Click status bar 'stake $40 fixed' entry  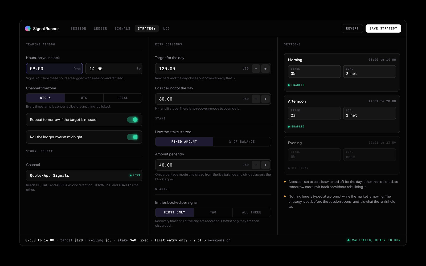(133, 240)
